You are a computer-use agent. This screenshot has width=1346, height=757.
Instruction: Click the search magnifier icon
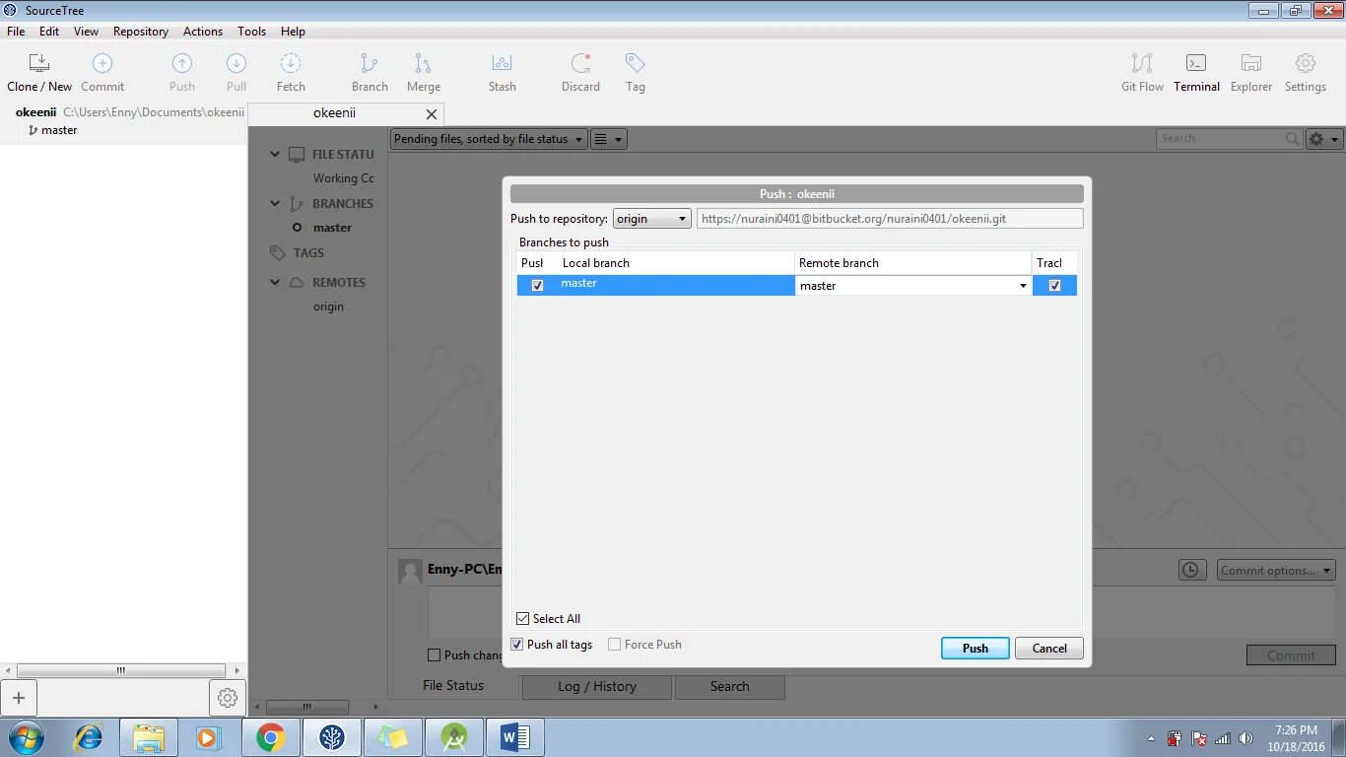(x=1293, y=139)
